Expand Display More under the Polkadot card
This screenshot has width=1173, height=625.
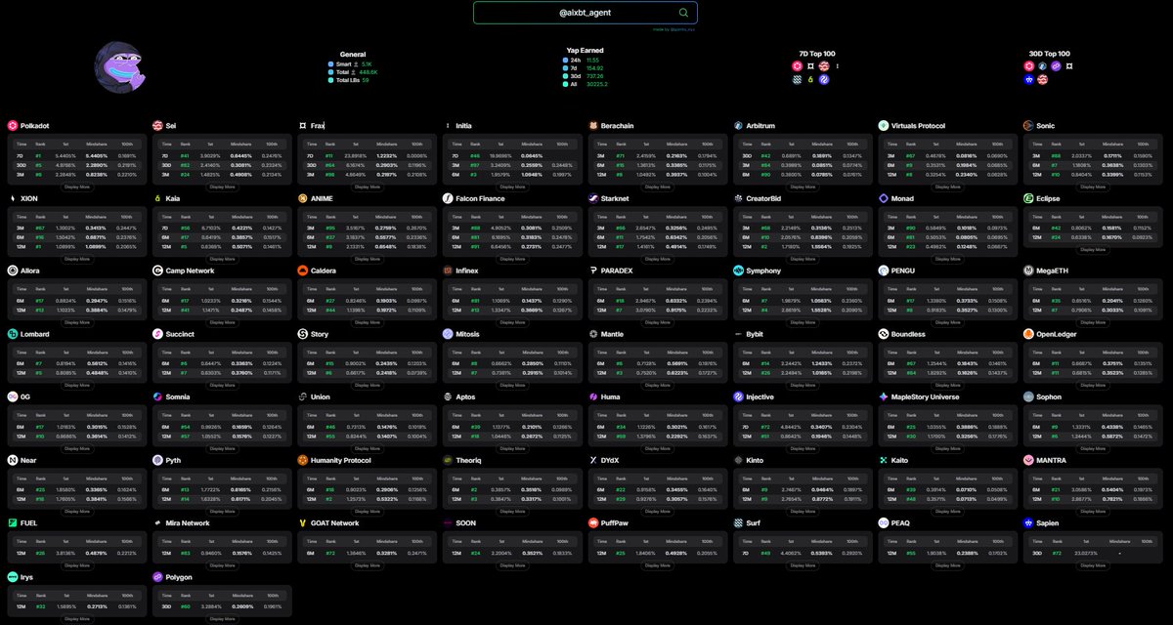(x=77, y=187)
